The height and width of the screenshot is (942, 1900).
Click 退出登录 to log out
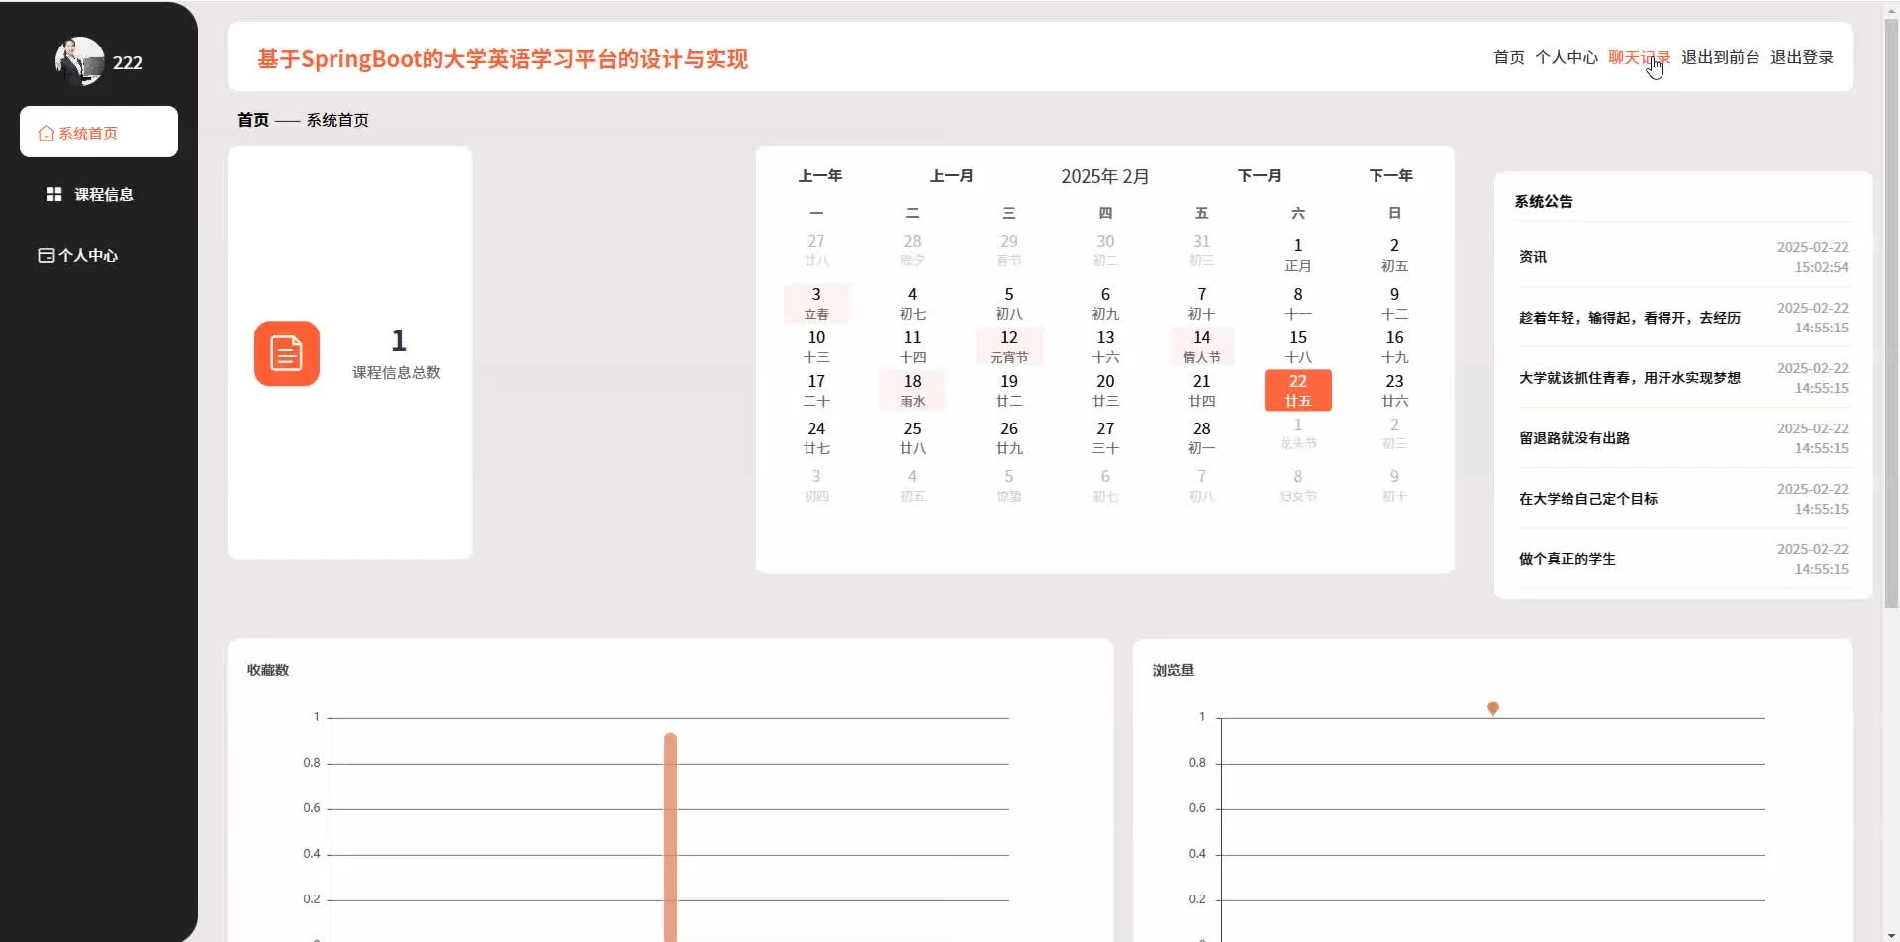(x=1802, y=57)
